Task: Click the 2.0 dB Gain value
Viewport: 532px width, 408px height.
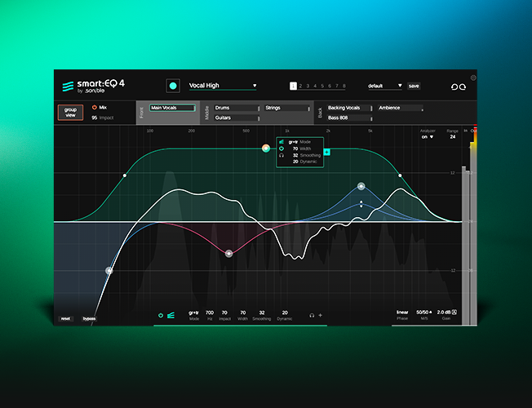Action: (x=444, y=312)
